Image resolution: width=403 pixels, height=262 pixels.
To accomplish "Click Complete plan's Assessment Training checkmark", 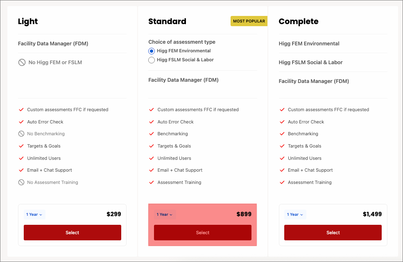I will [x=282, y=182].
